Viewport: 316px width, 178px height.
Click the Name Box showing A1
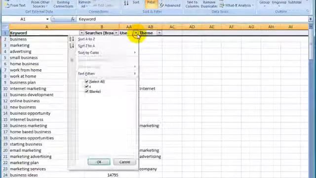[x=23, y=19]
